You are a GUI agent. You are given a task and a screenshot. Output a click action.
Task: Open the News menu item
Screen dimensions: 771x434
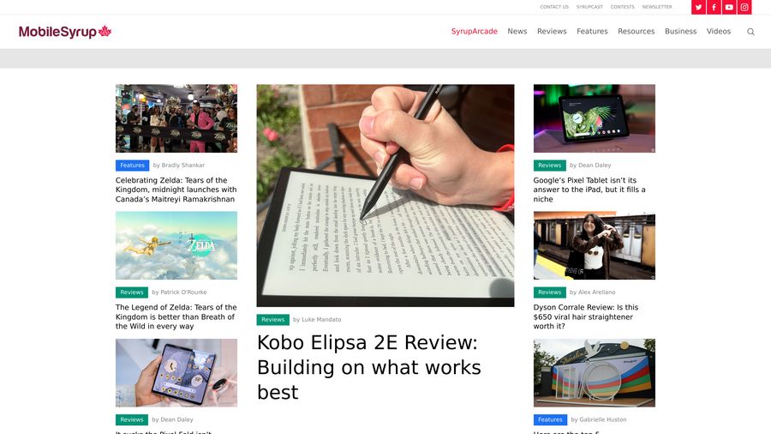click(x=517, y=31)
